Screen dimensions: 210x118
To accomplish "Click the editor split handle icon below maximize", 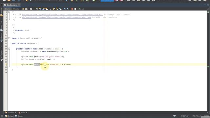I will tap(208, 9).
